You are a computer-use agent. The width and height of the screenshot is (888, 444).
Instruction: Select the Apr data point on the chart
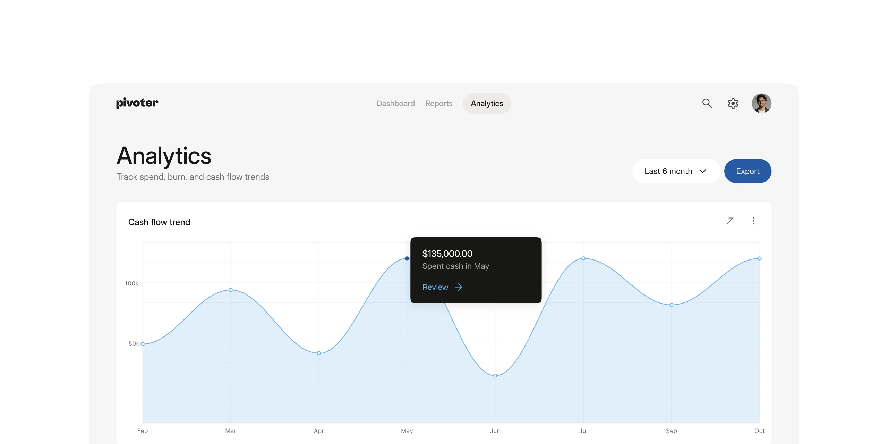pyautogui.click(x=319, y=353)
